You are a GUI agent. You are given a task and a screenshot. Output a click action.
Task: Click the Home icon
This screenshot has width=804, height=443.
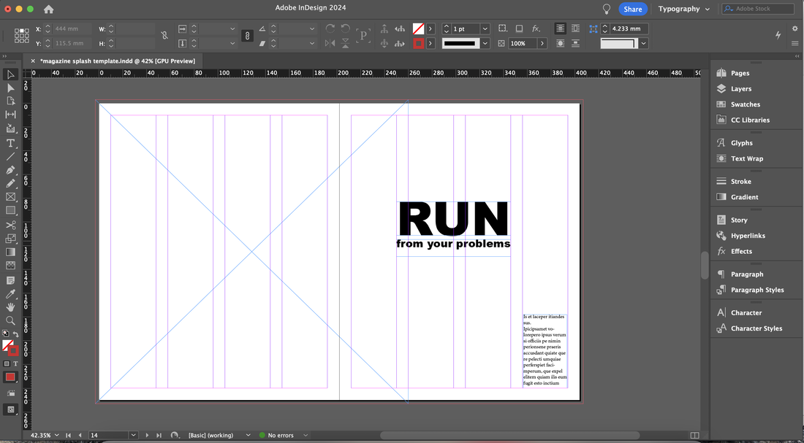pos(49,9)
